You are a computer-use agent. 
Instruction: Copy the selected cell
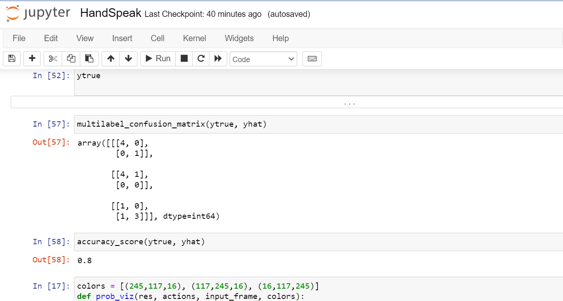pos(71,58)
